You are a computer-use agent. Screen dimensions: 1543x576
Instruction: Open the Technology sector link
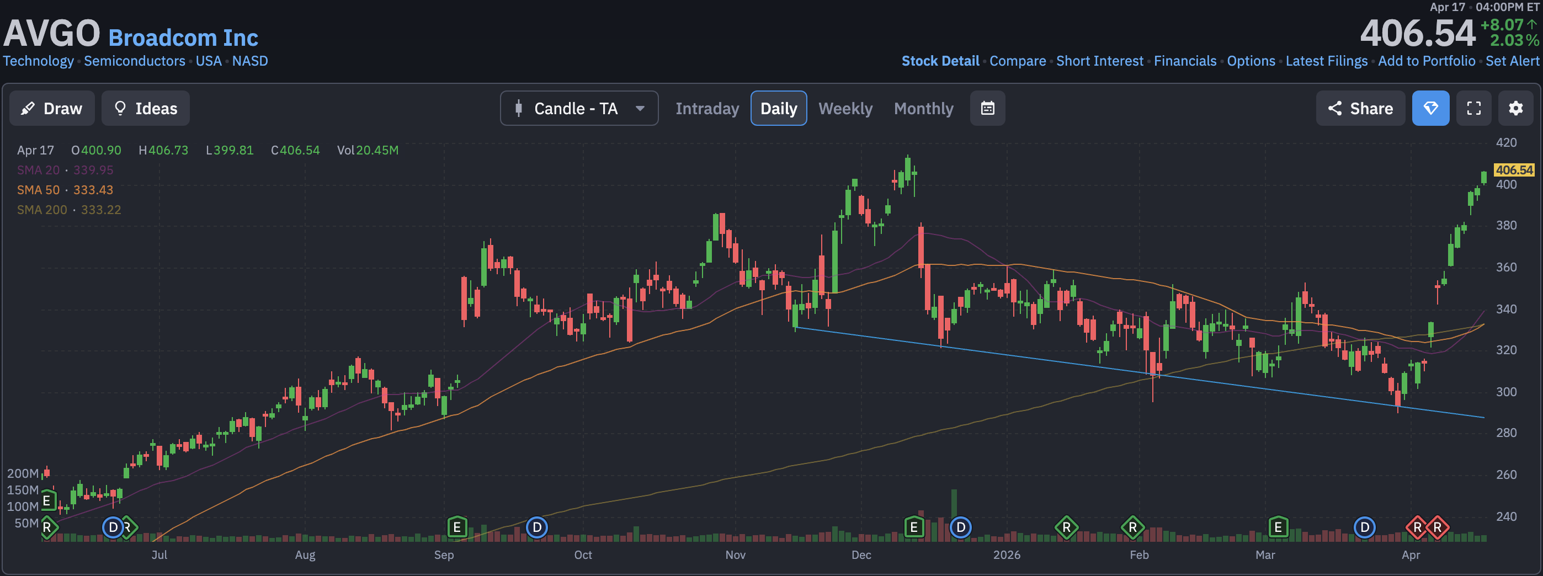point(38,61)
